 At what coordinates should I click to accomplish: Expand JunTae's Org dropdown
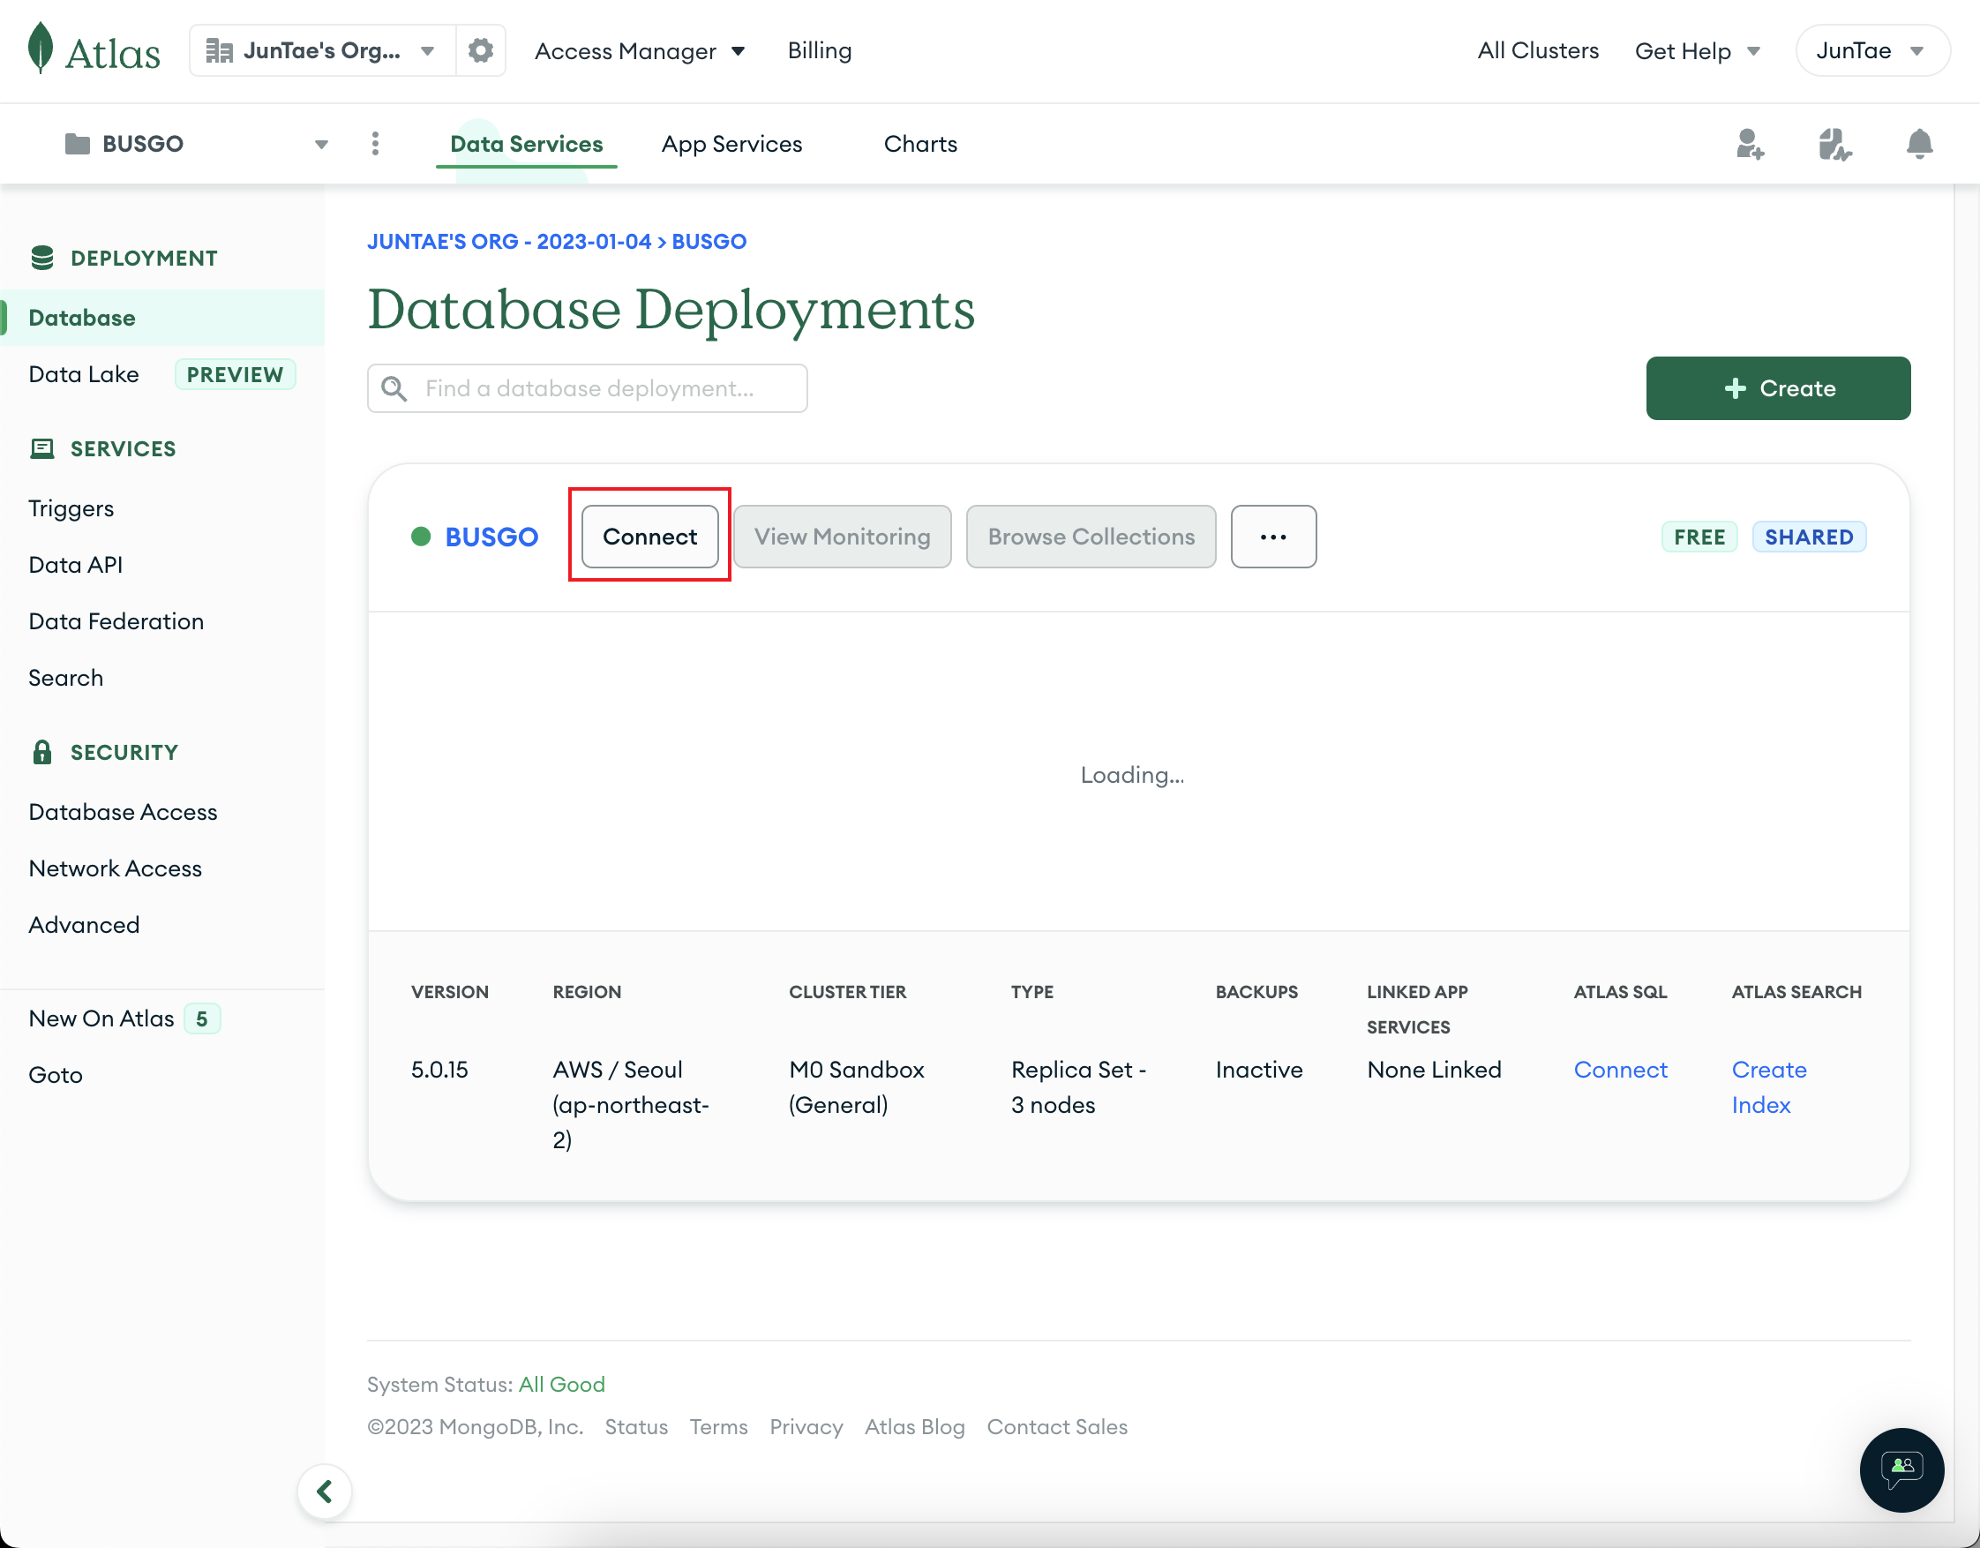(323, 50)
